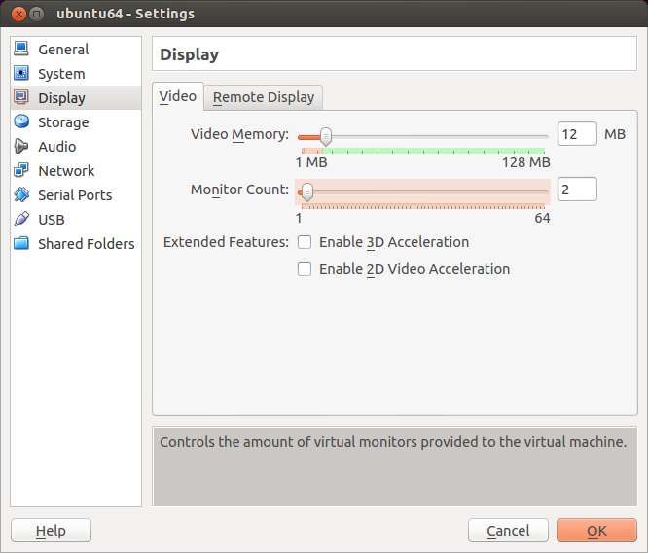This screenshot has width=648, height=553.
Task: Click the 1 MB minimum label
Action: point(311,162)
